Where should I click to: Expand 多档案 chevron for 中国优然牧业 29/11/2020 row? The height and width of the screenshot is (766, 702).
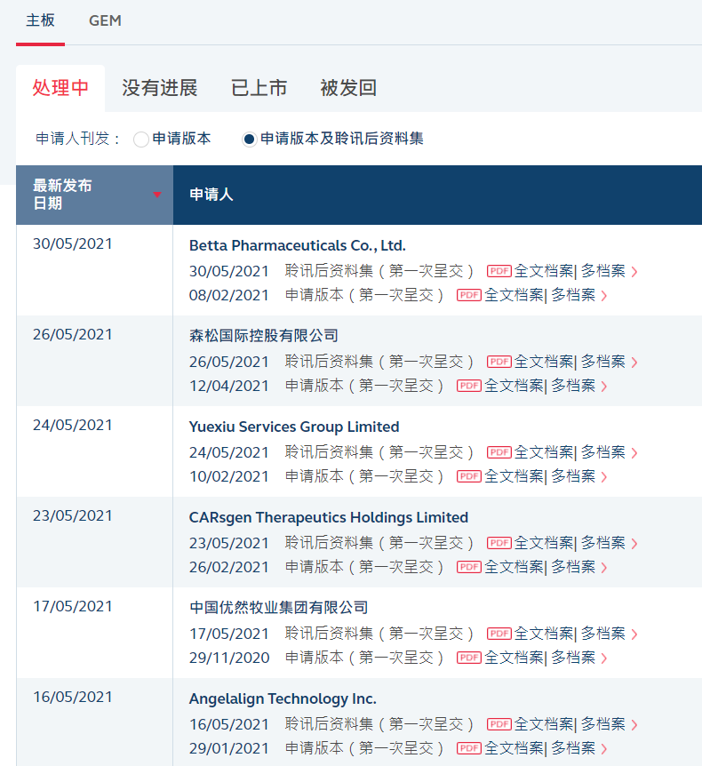pyautogui.click(x=604, y=658)
